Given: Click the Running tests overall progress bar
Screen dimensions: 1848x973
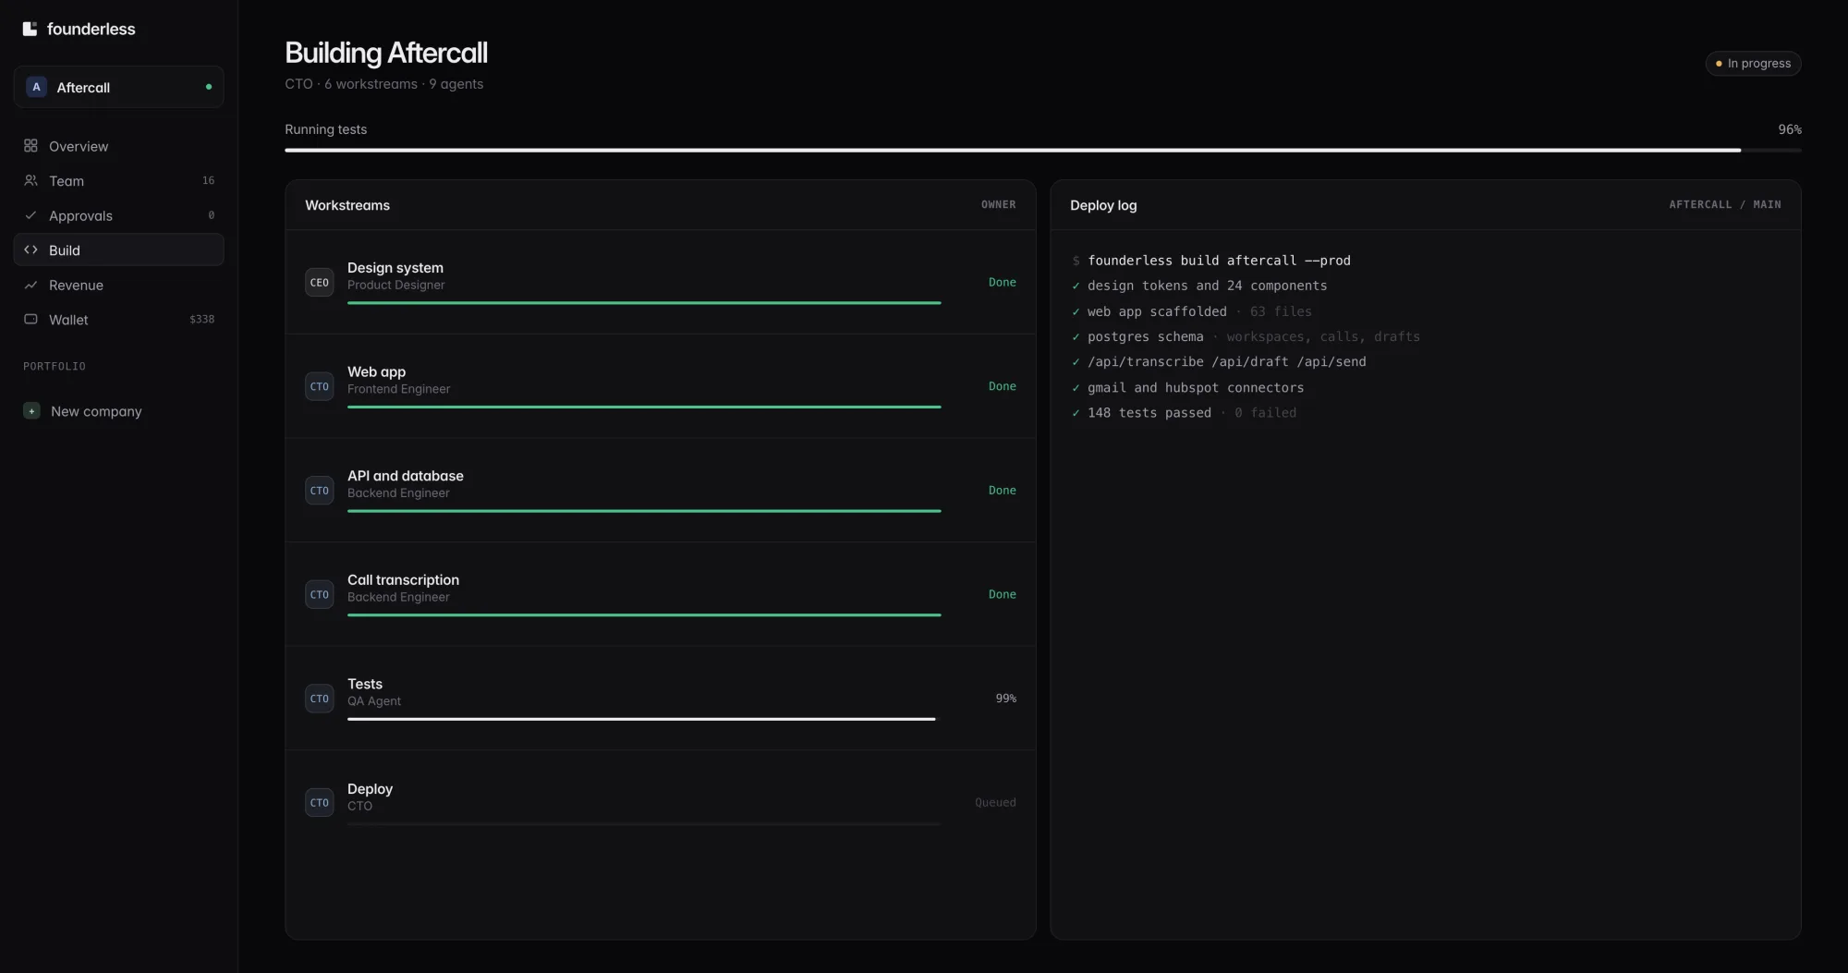Looking at the screenshot, I should pos(1042,150).
